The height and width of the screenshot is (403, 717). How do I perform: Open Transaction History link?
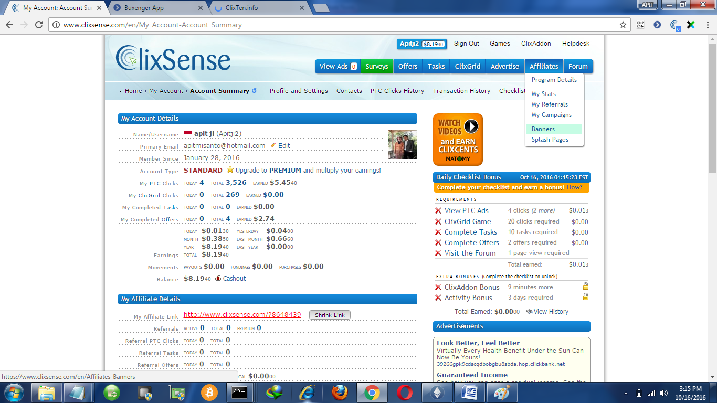(x=462, y=91)
